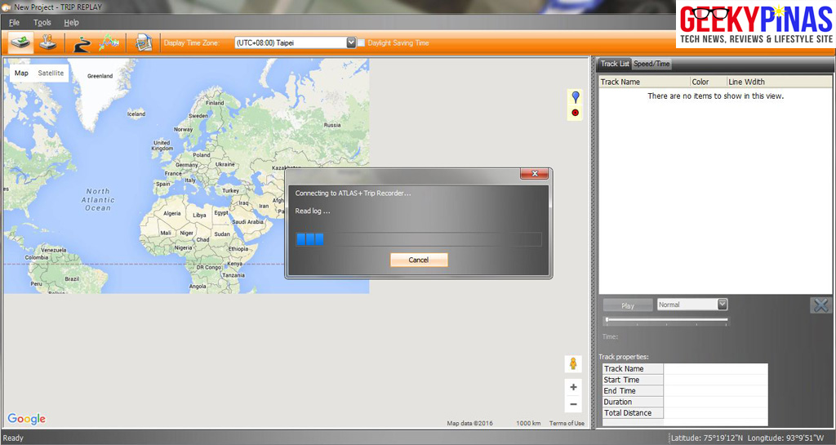This screenshot has height=445, width=836.
Task: Open the File menu
Action: point(15,22)
